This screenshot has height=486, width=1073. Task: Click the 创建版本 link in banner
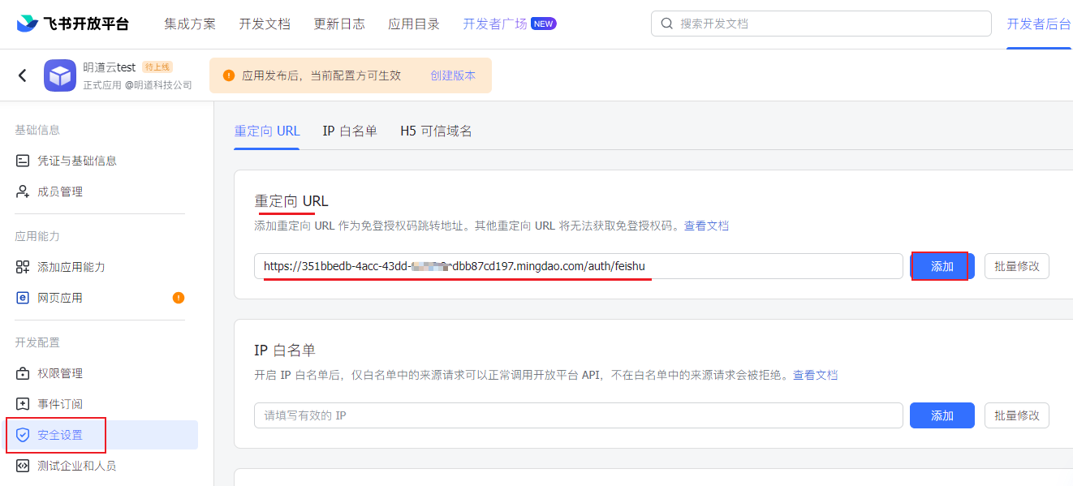[453, 75]
